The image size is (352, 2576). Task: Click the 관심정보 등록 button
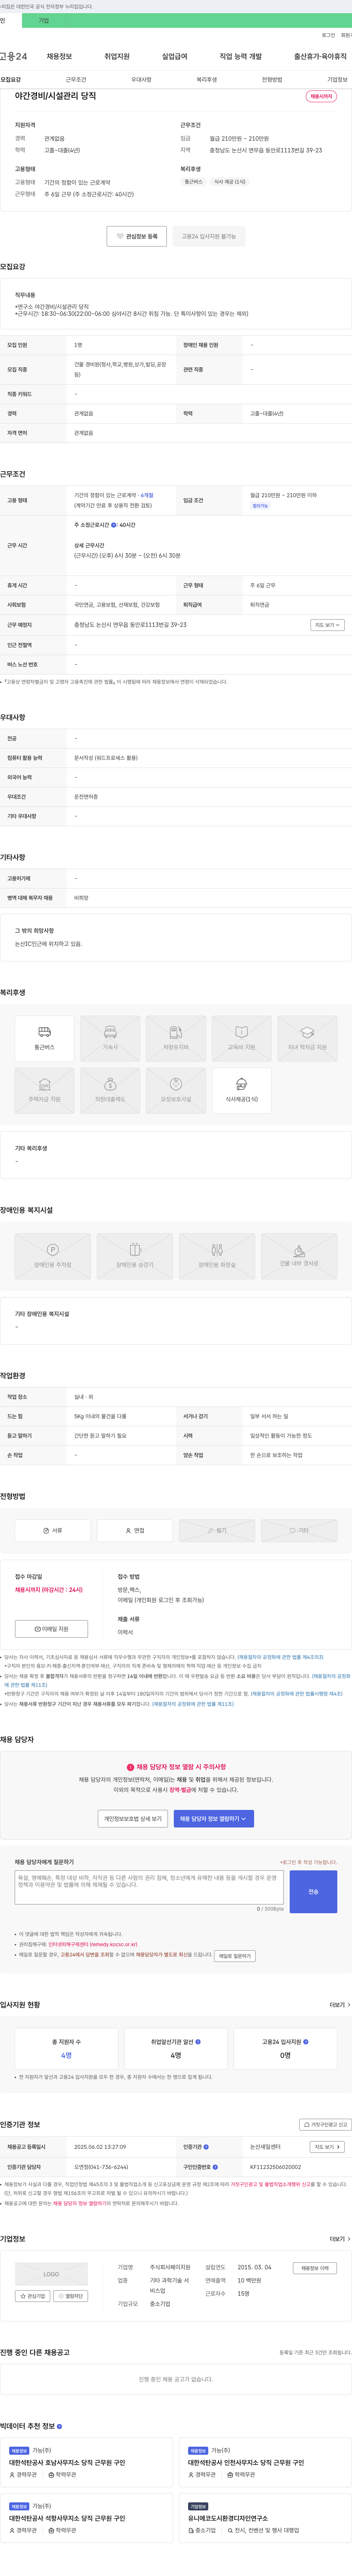[x=137, y=236]
